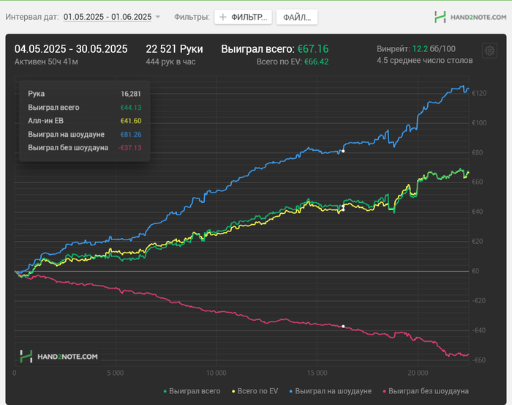Click the €120 y-axis label
This screenshot has height=405, width=512.
pos(479,93)
